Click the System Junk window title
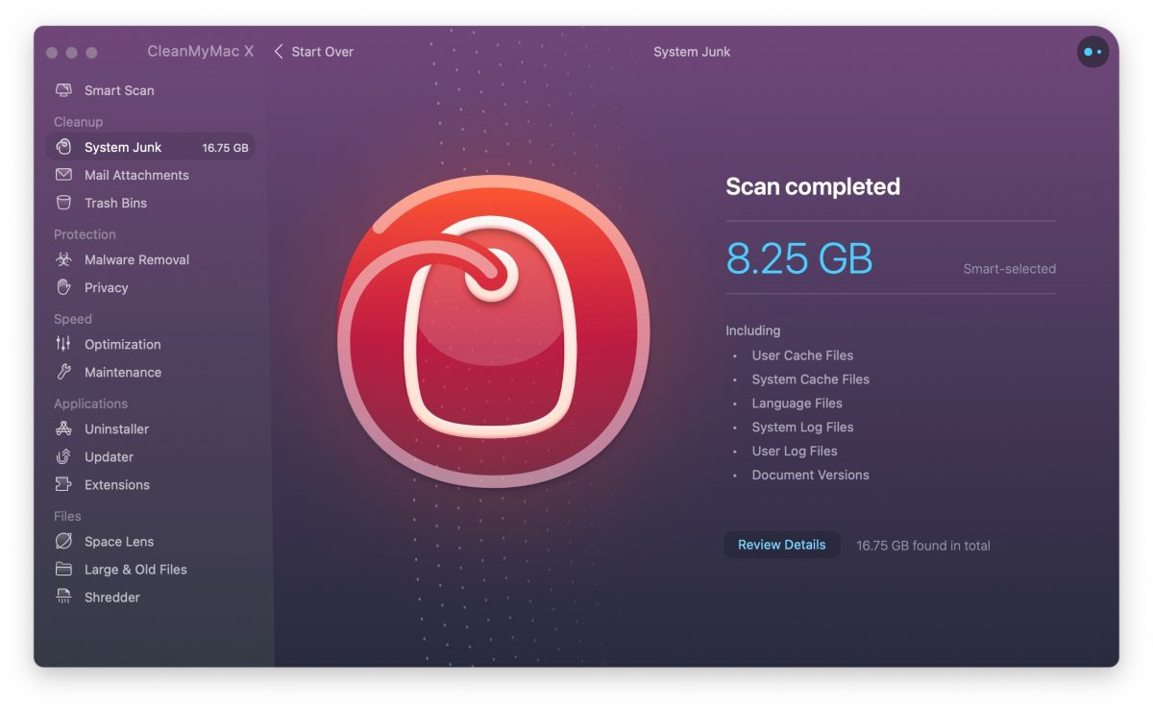The width and height of the screenshot is (1153, 709). click(x=692, y=52)
